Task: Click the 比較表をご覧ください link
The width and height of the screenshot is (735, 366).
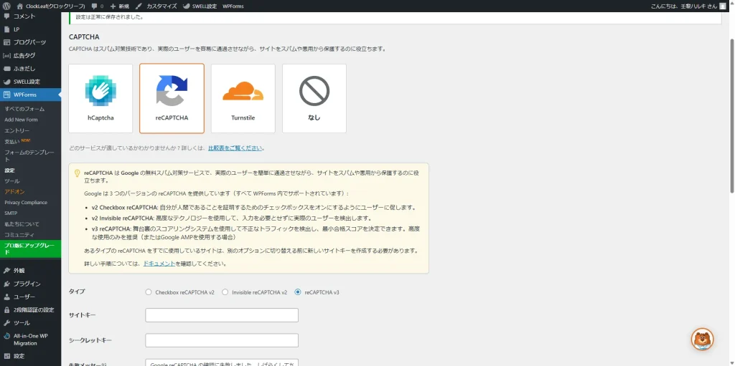Action: point(235,148)
